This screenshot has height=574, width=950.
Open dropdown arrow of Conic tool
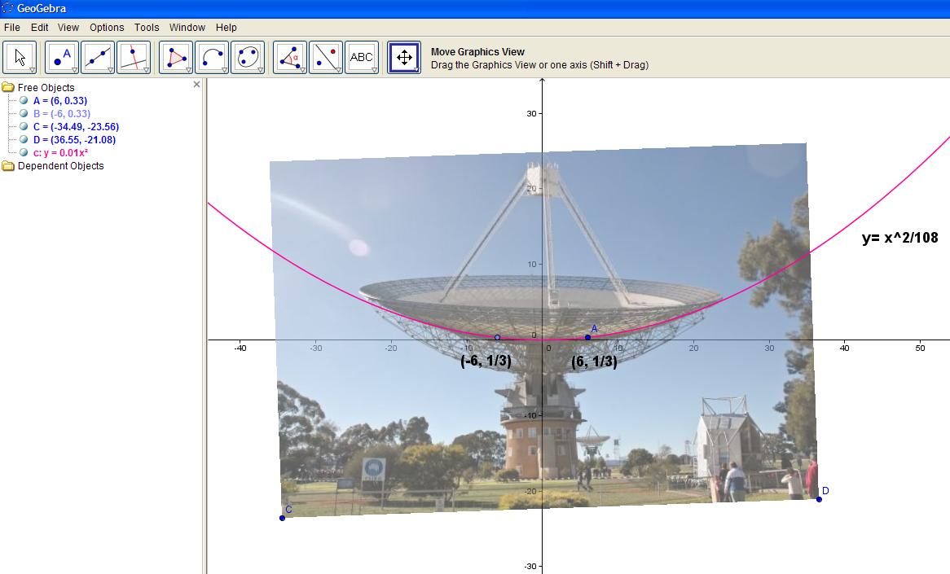259,70
